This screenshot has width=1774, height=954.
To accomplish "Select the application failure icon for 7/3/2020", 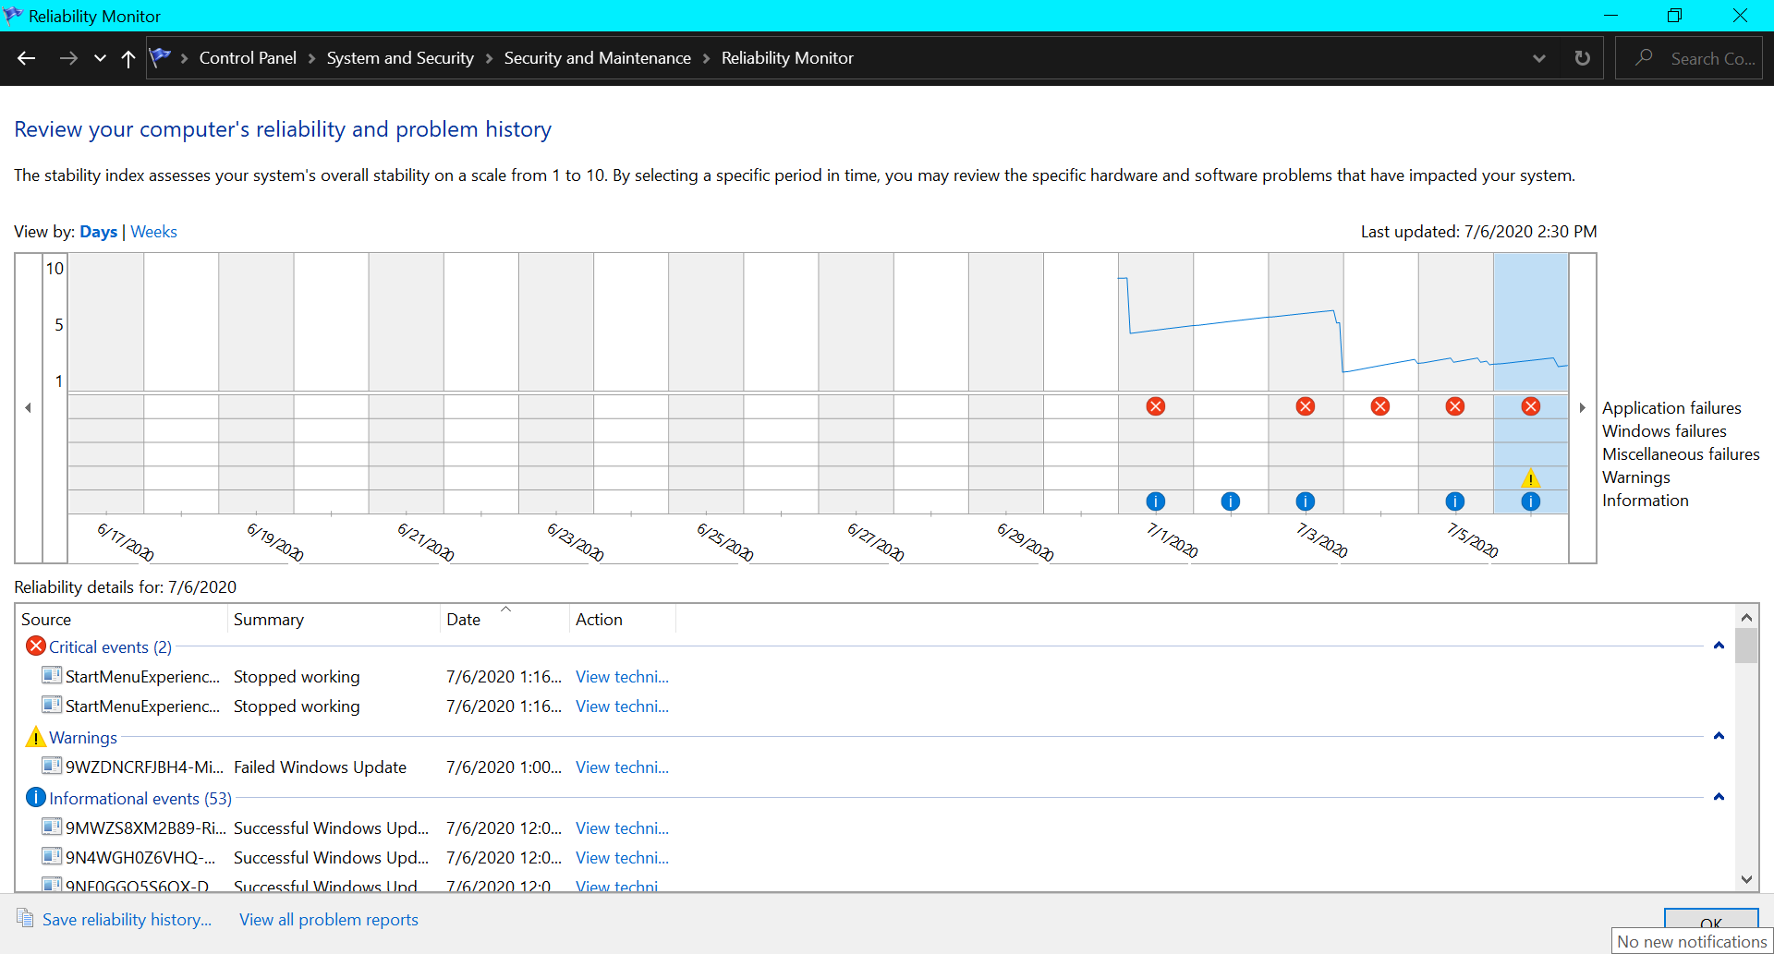I will (1306, 406).
